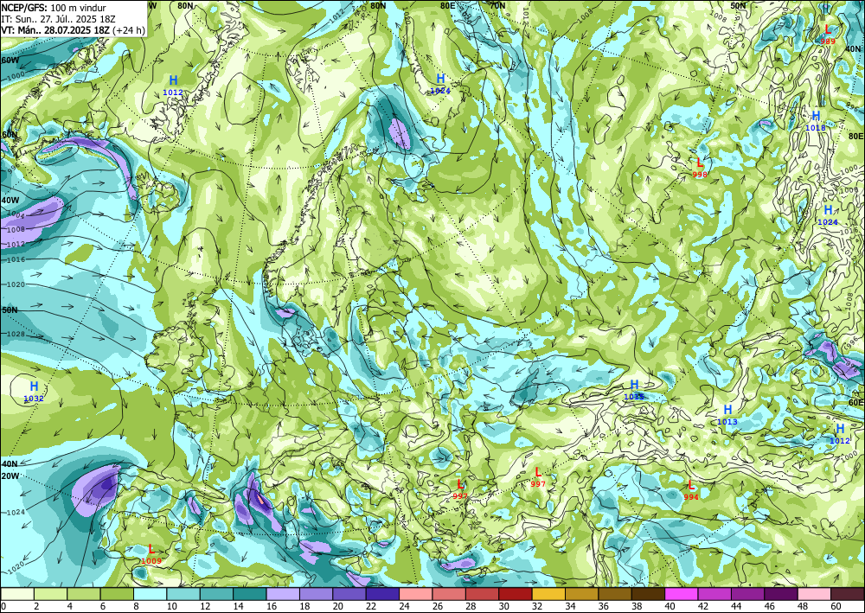Select the 22–24 dark indigo legend swatch
The width and height of the screenshot is (865, 613).
point(383,594)
